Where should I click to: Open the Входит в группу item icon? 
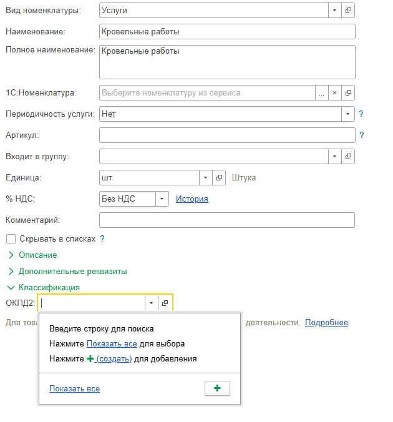point(349,157)
